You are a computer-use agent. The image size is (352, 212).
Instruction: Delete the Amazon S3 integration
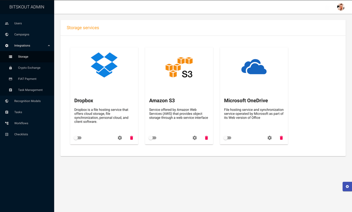pos(206,138)
